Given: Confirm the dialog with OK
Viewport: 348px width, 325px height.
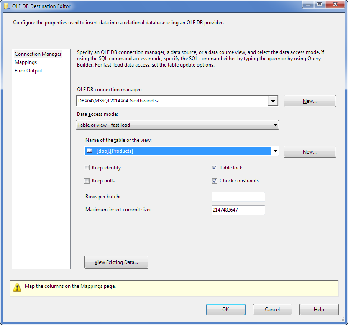Looking at the screenshot, I should [x=225, y=310].
